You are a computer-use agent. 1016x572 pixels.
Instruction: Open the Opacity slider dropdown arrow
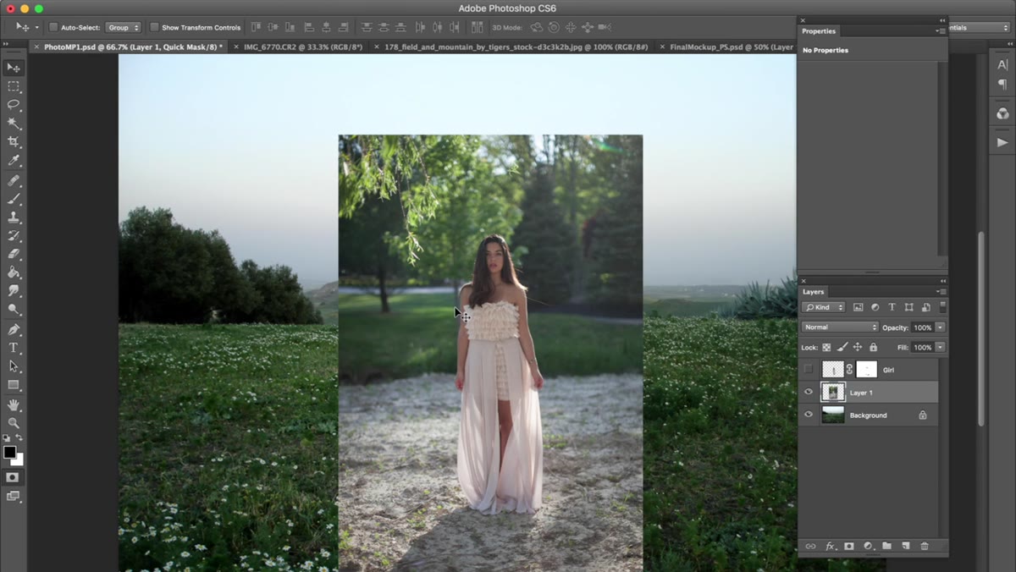(x=940, y=327)
